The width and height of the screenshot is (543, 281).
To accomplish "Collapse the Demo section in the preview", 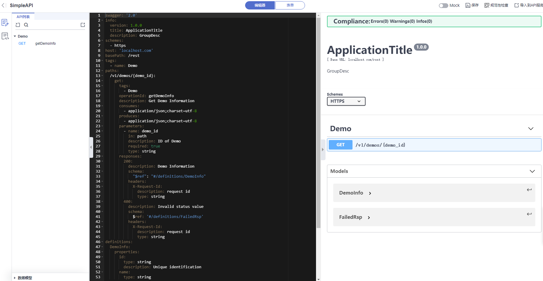I will (x=531, y=129).
